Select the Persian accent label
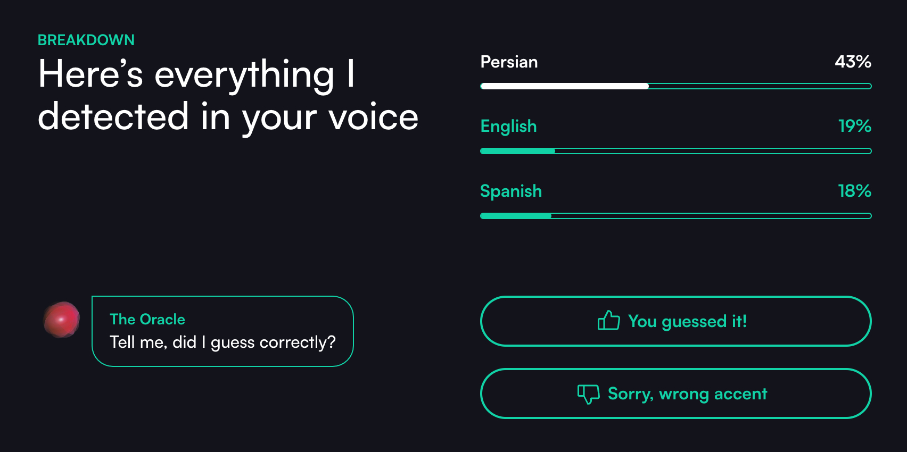 (x=509, y=62)
